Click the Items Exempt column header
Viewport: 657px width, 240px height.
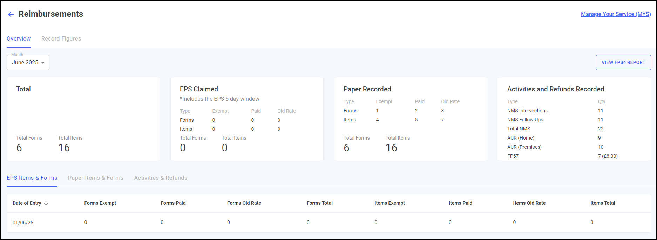(390, 203)
